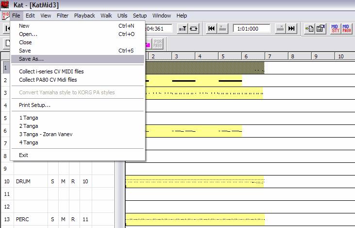The image size is (355, 228).
Task: Click the DRUM track yellow clip
Action: pos(194,181)
